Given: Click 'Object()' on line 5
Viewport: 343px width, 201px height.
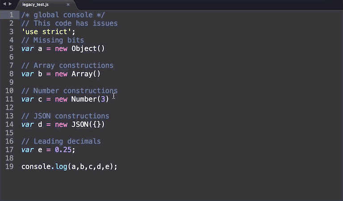Looking at the screenshot, I should pos(88,49).
